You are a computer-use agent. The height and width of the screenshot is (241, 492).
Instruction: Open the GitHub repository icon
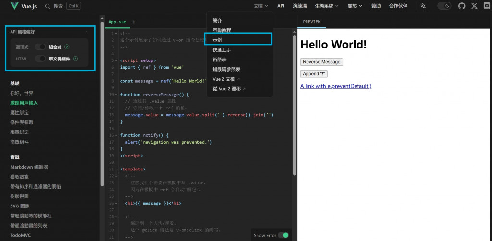pos(462,6)
